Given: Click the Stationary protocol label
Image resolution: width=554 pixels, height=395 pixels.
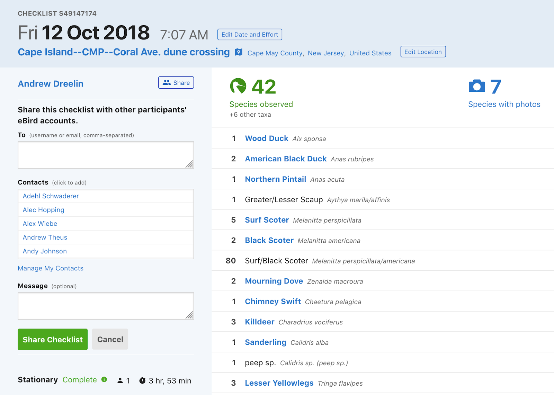Looking at the screenshot, I should point(38,380).
